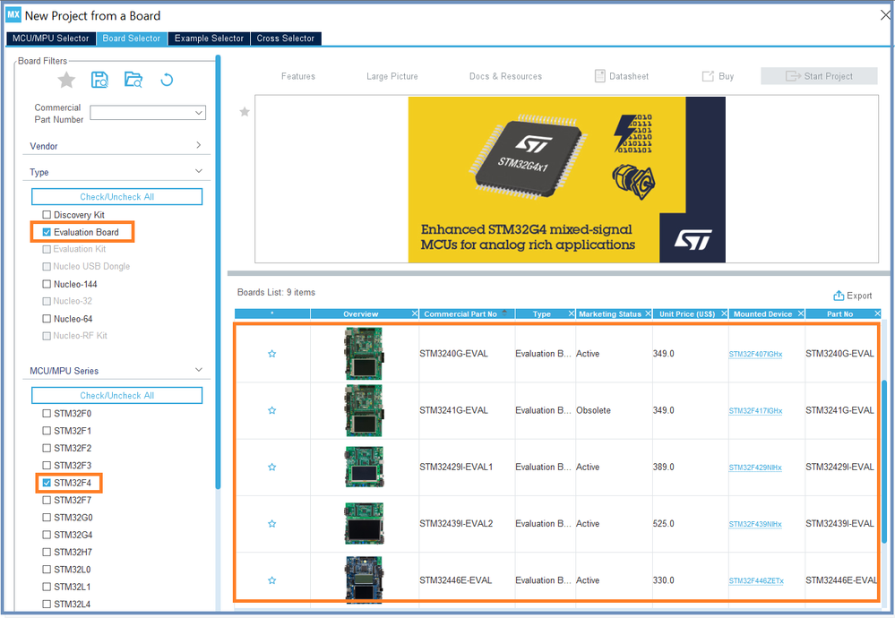
Task: Select the STM32446E-EVAL board thumbnail
Action: pyautogui.click(x=364, y=579)
